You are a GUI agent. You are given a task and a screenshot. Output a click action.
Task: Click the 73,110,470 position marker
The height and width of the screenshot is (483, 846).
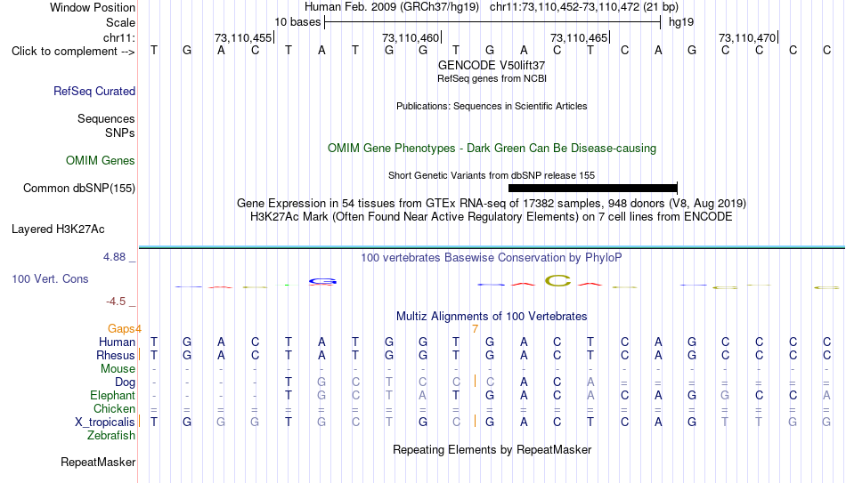[748, 37]
